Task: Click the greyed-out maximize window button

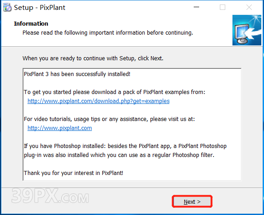Action: pyautogui.click(x=223, y=7)
